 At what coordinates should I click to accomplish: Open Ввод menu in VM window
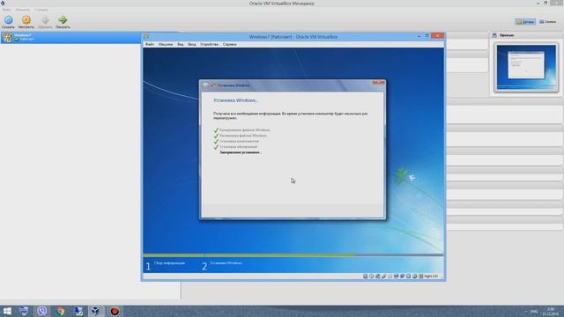192,44
